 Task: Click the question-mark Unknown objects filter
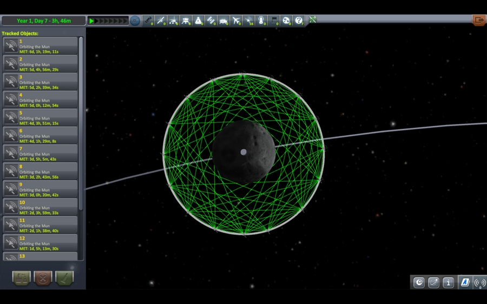click(299, 21)
